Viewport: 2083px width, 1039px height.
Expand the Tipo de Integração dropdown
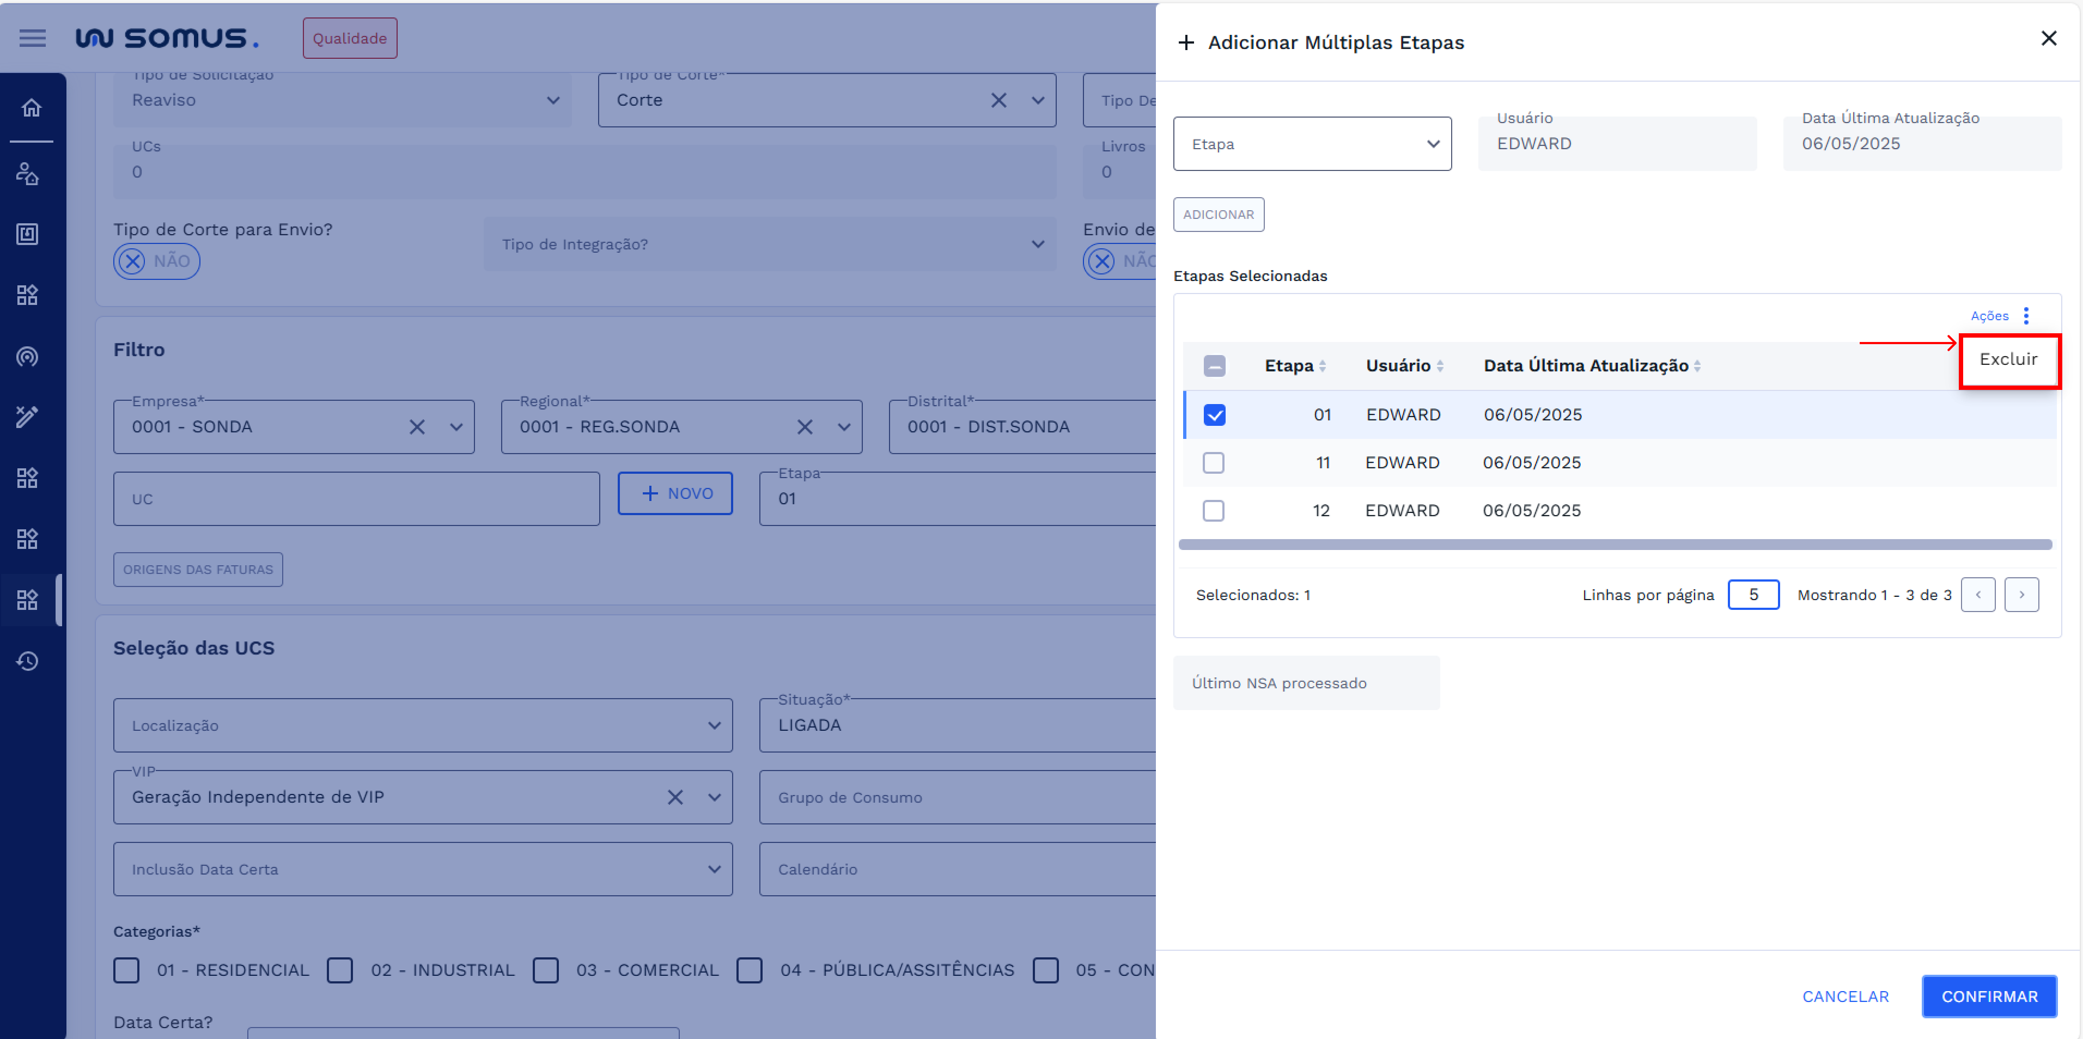click(x=769, y=244)
